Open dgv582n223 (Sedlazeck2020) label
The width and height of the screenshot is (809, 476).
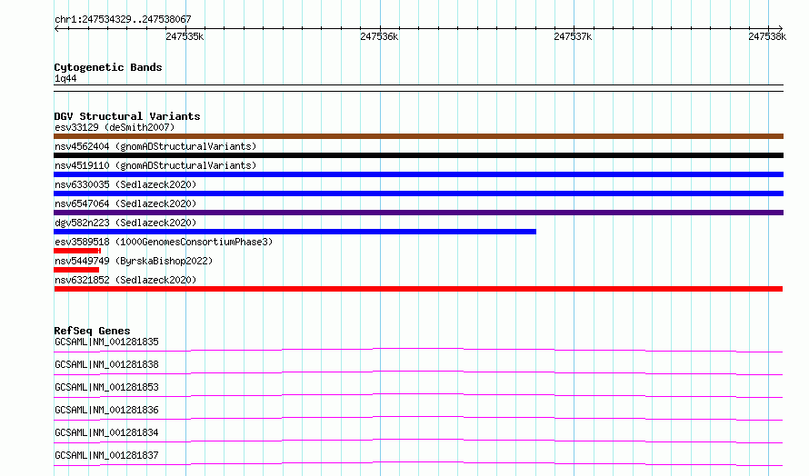pos(125,223)
